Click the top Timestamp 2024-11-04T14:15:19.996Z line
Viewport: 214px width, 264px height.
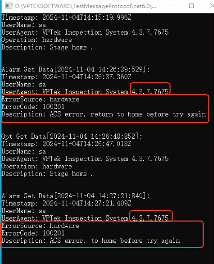click(66, 17)
